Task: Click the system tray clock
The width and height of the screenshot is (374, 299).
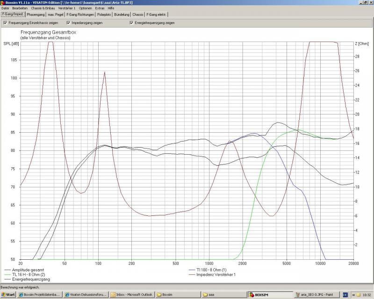Action: [x=364, y=295]
